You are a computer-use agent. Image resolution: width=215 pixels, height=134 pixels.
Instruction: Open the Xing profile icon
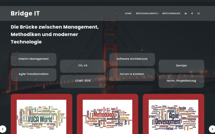(x=192, y=14)
